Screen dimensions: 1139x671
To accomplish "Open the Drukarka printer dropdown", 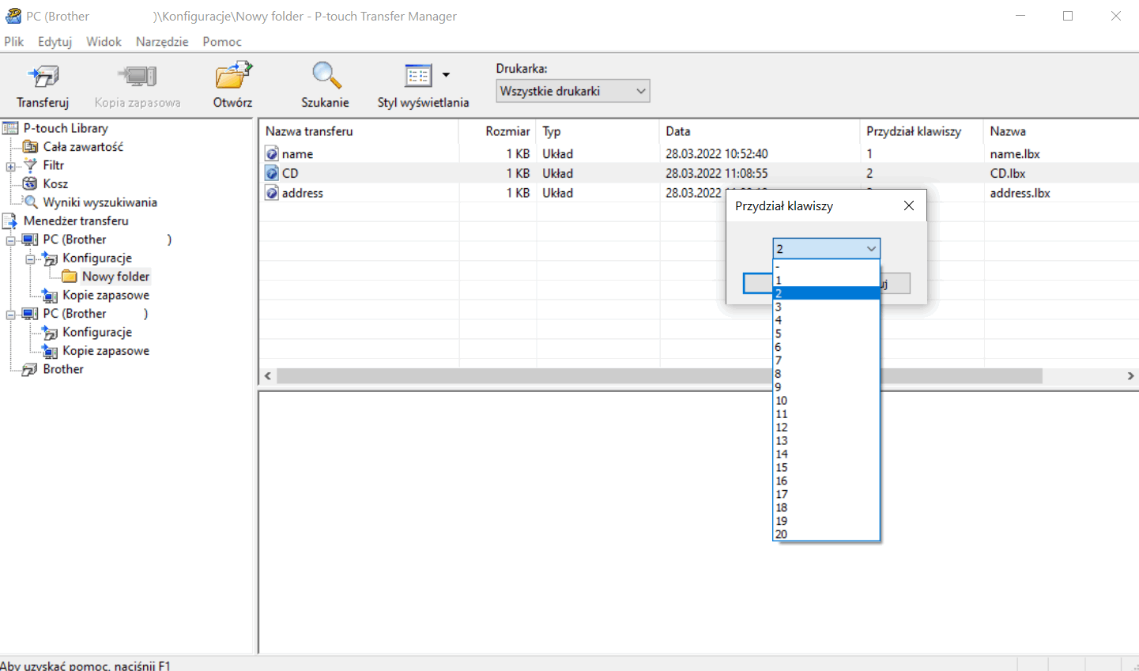I will click(572, 91).
